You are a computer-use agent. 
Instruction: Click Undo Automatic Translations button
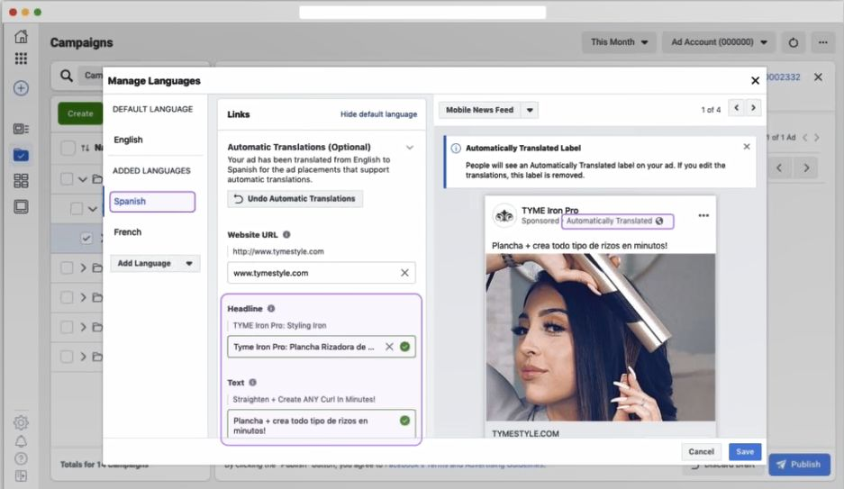coord(295,198)
